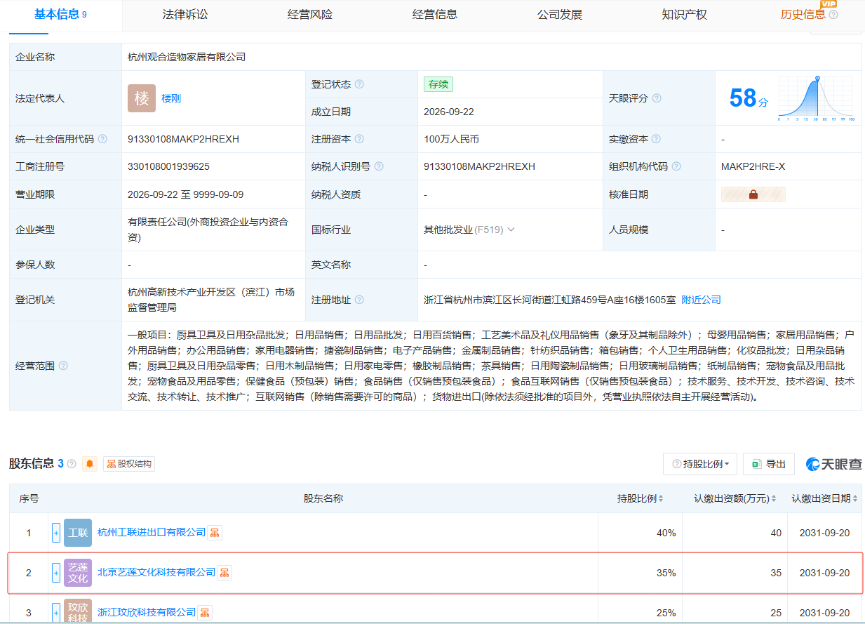Expand shareholder row 2 with plus button
The image size is (865, 624).
click(x=56, y=573)
